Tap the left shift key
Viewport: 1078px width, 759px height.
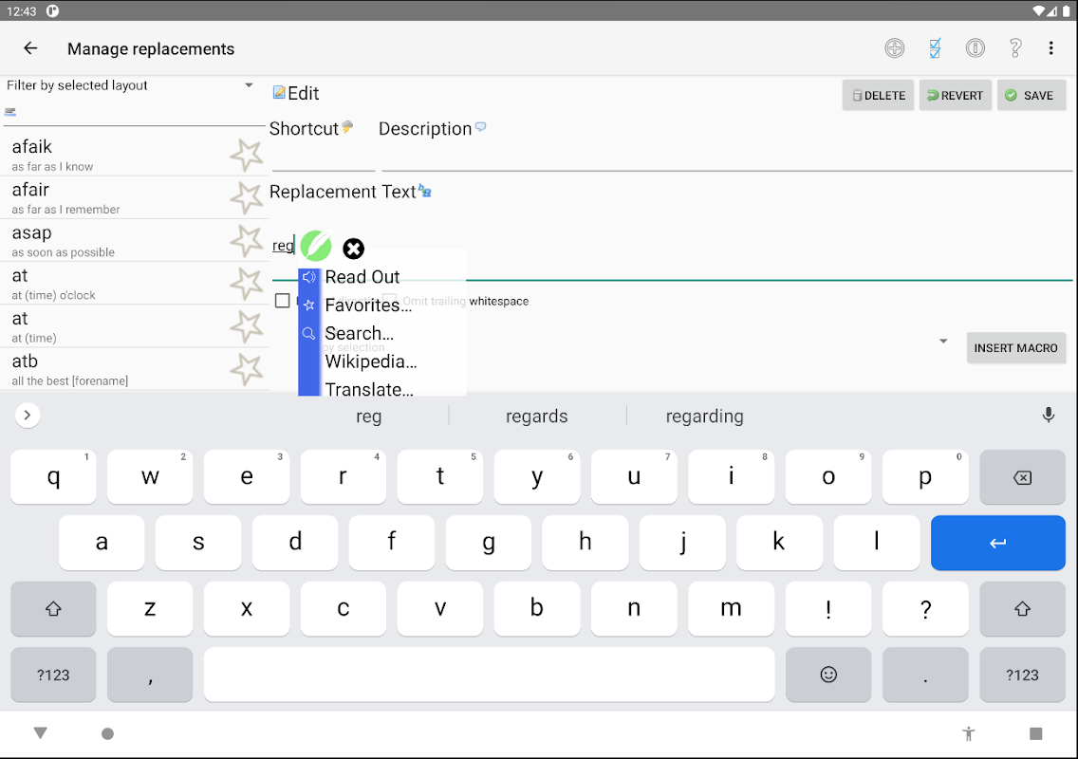(x=53, y=608)
